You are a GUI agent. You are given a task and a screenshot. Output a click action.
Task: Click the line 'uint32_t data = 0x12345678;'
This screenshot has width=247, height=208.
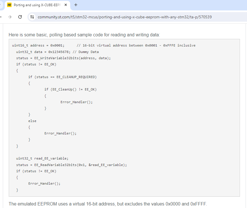pos(43,52)
